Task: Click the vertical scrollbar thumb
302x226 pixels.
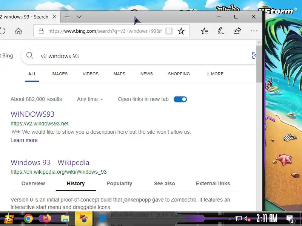Action: (x=259, y=64)
